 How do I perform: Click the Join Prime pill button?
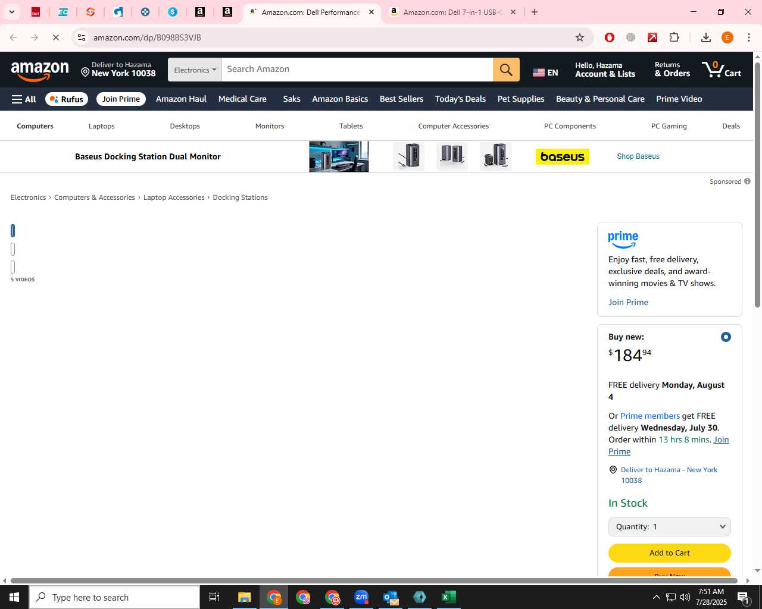[121, 99]
